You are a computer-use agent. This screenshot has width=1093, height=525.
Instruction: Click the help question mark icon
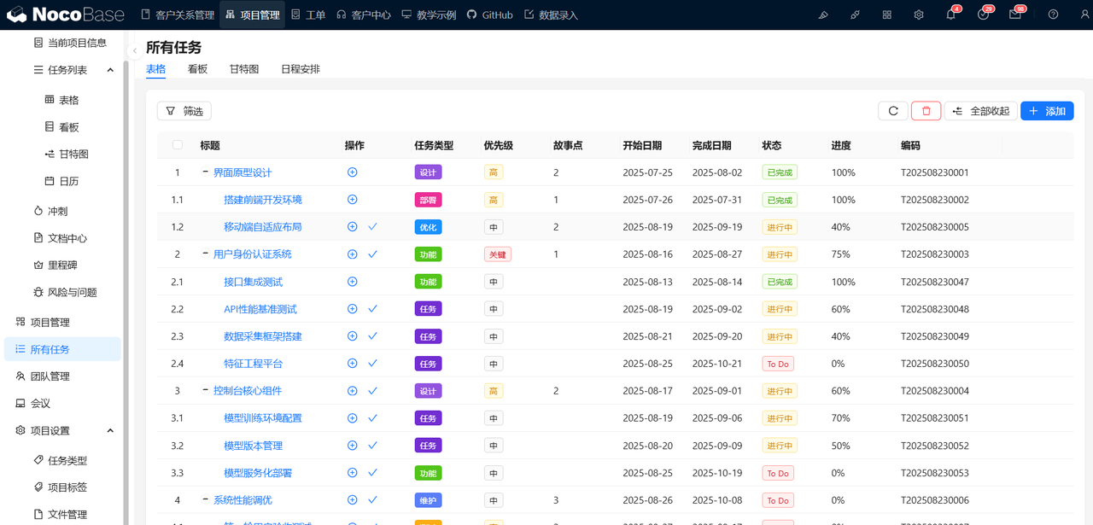(1053, 15)
